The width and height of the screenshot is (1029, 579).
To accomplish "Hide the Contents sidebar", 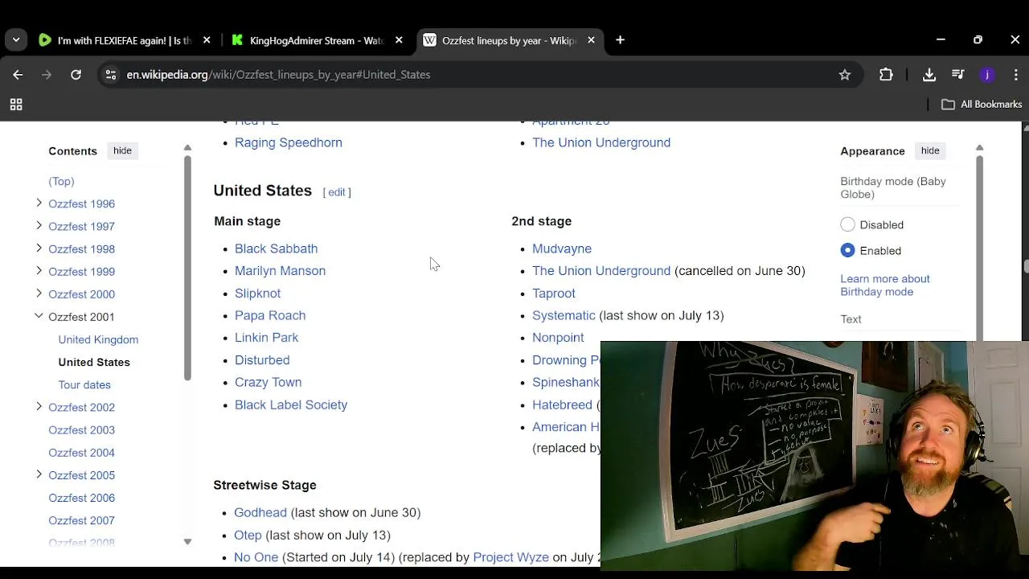I will (x=122, y=151).
